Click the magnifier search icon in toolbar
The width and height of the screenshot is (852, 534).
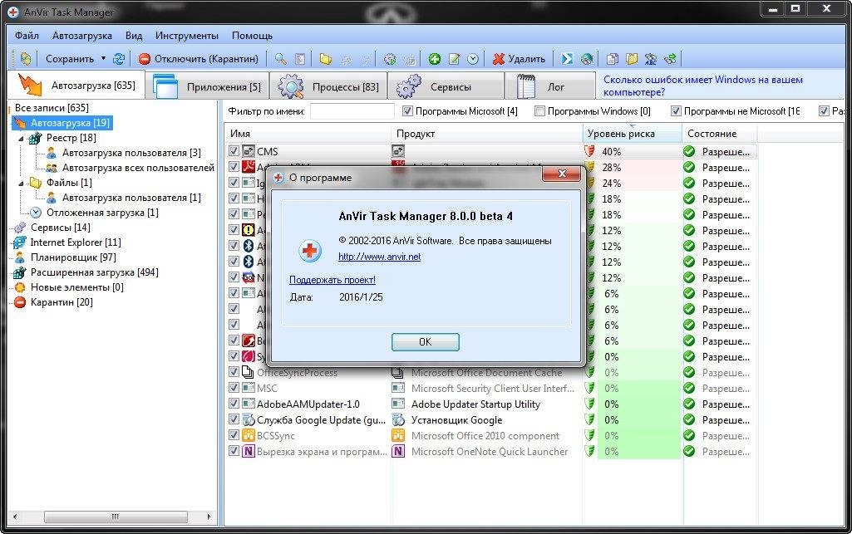(x=280, y=59)
